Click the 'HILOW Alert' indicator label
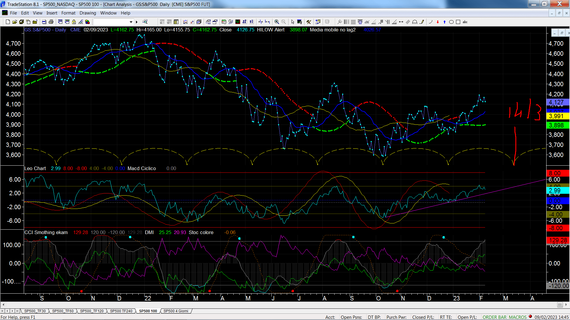Viewport: 570px width, 320px height. [x=271, y=30]
